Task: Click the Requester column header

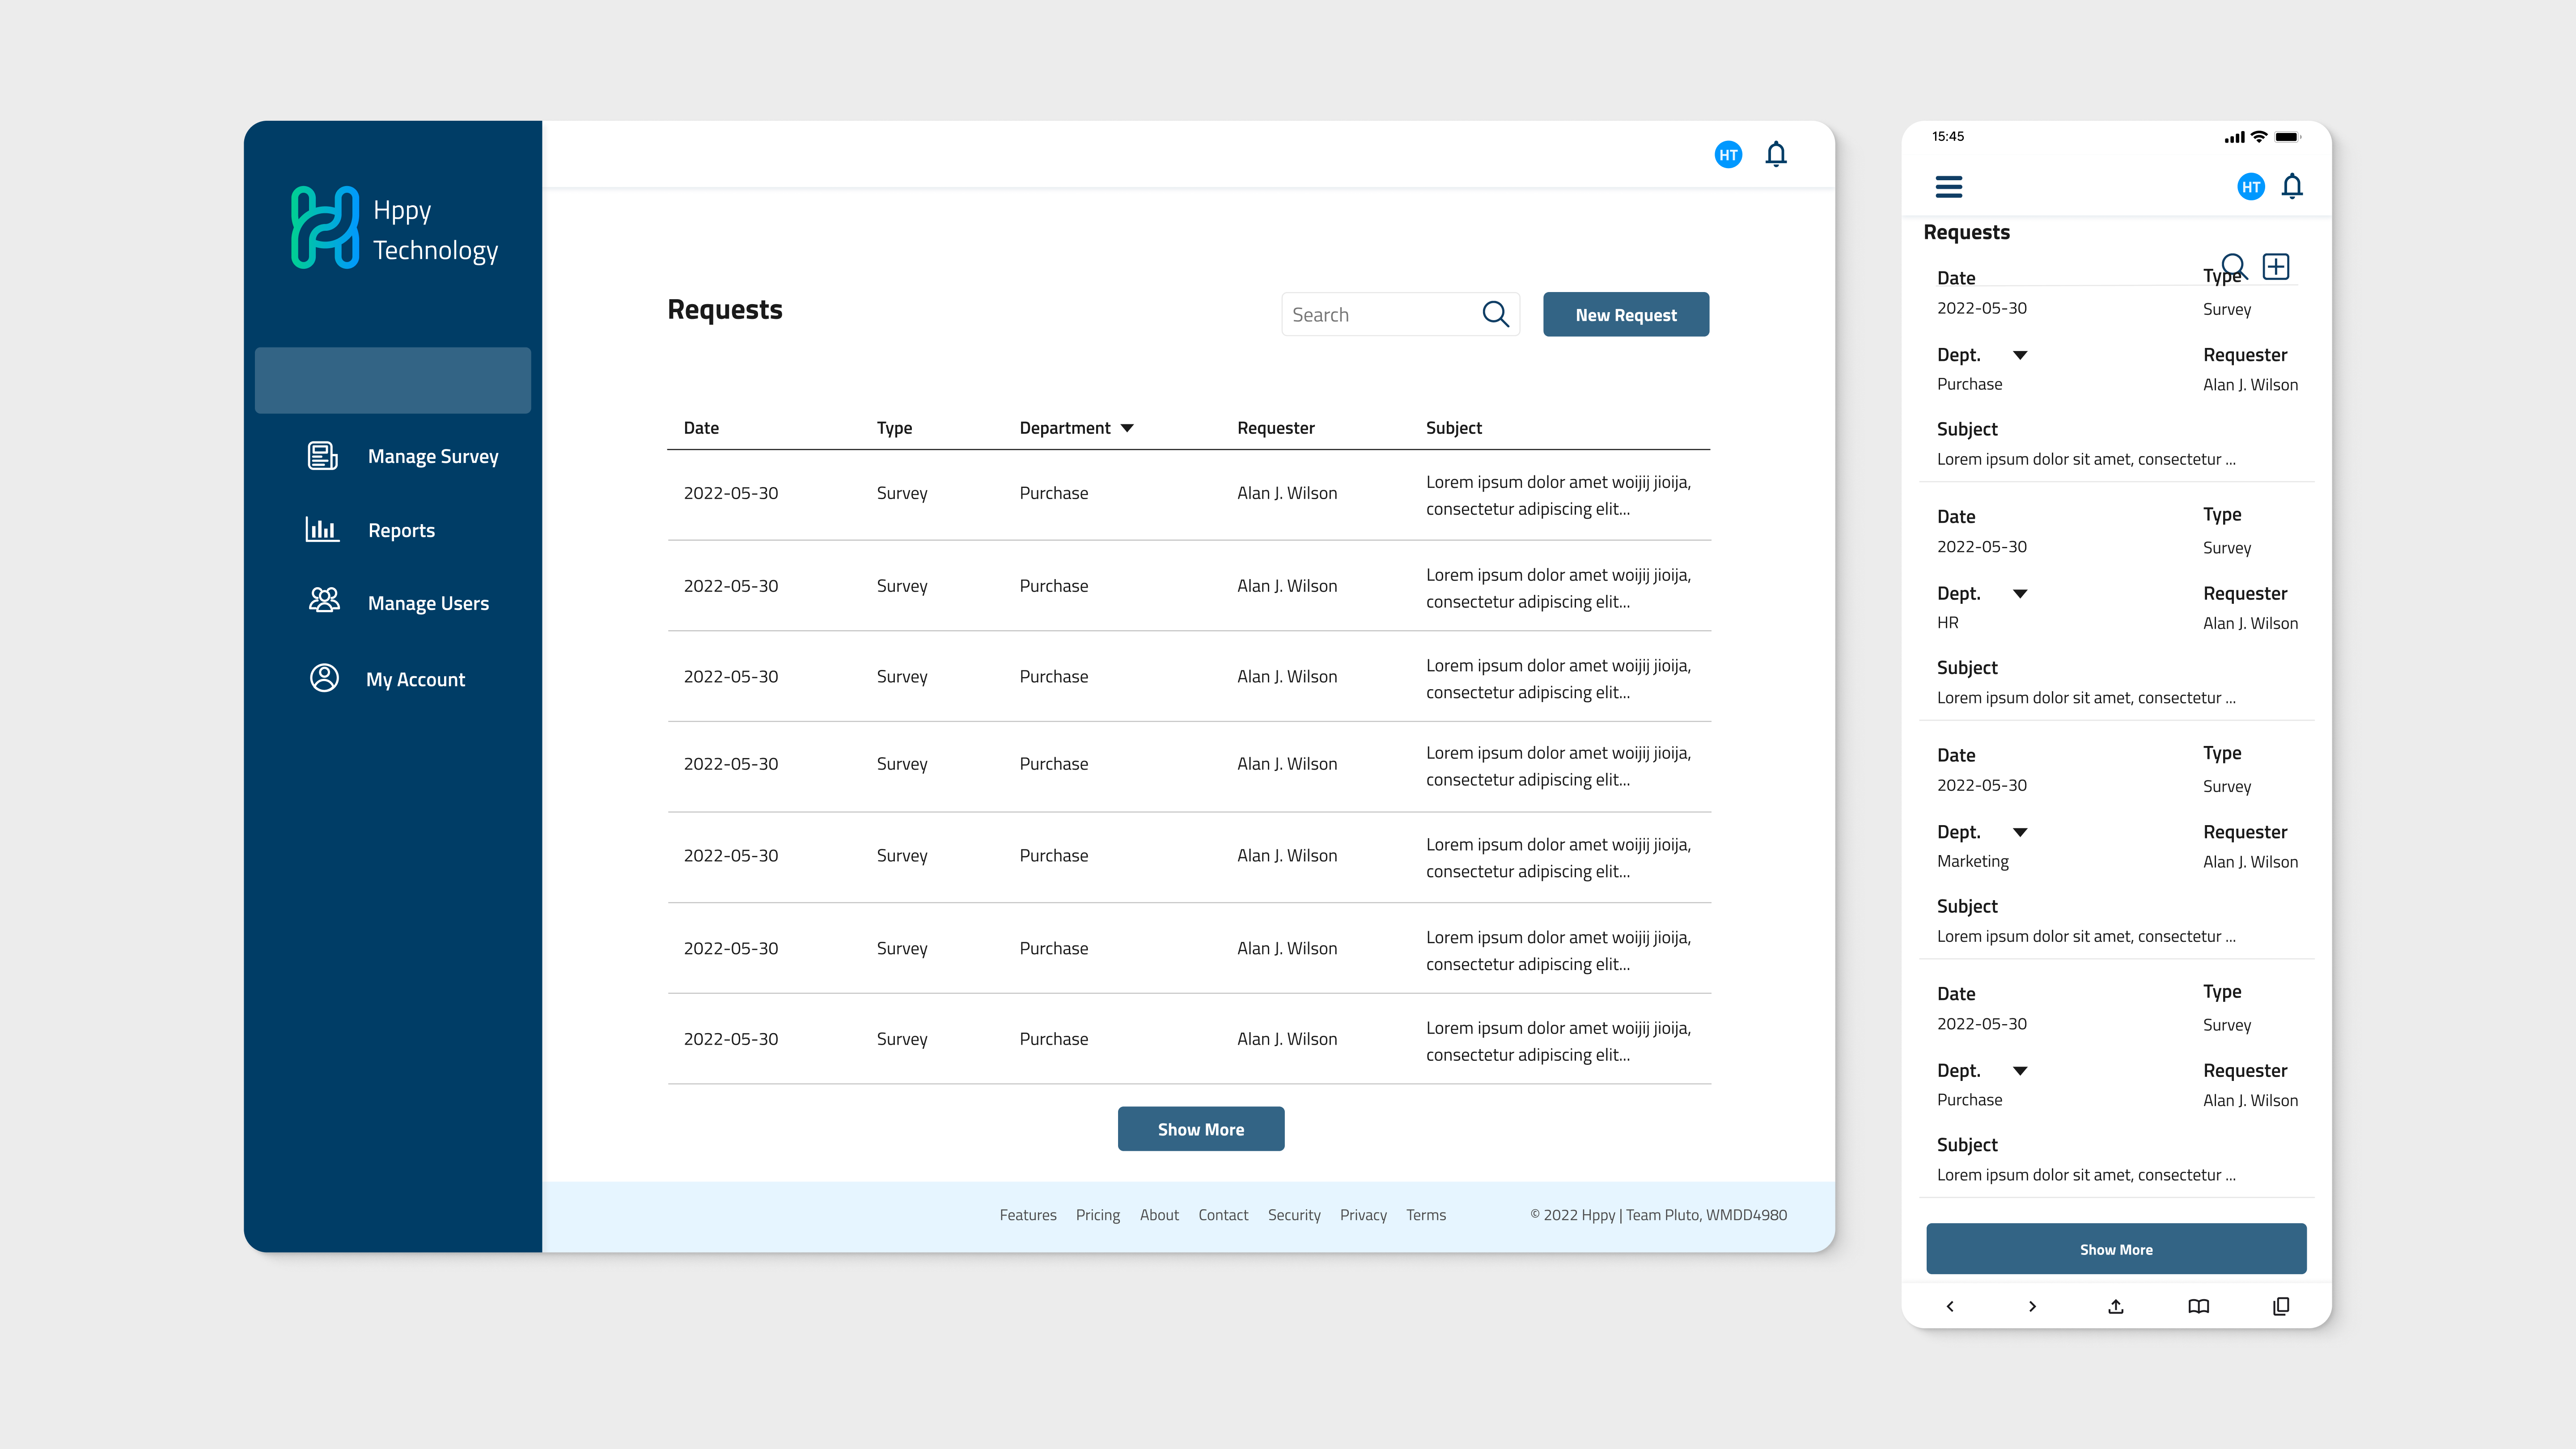Action: [1275, 428]
